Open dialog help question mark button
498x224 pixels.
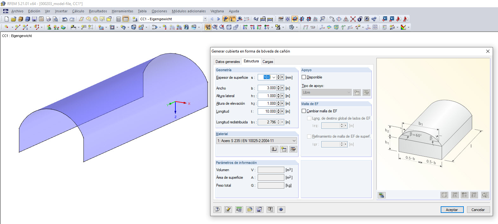point(217,209)
